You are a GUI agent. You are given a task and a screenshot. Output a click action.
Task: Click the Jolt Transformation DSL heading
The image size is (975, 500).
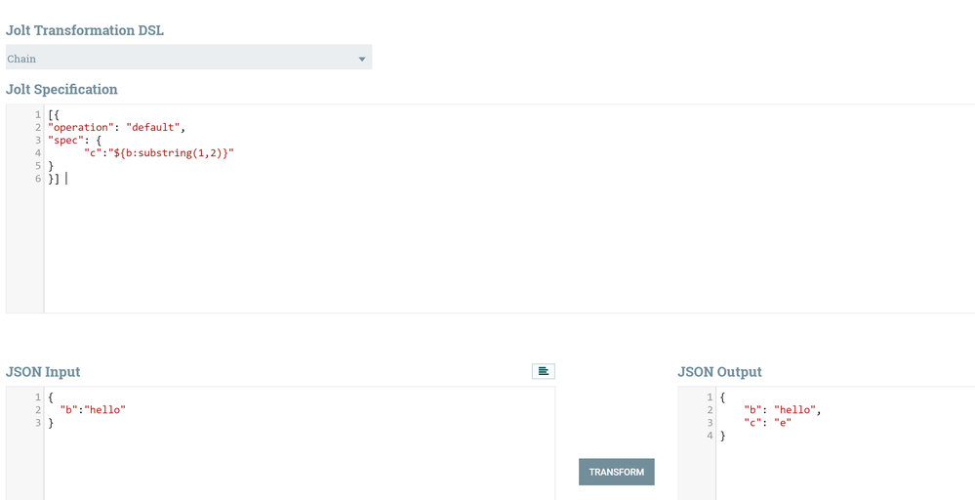pyautogui.click(x=85, y=30)
